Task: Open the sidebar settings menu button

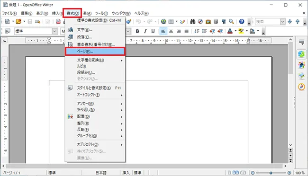Action: click(x=301, y=42)
